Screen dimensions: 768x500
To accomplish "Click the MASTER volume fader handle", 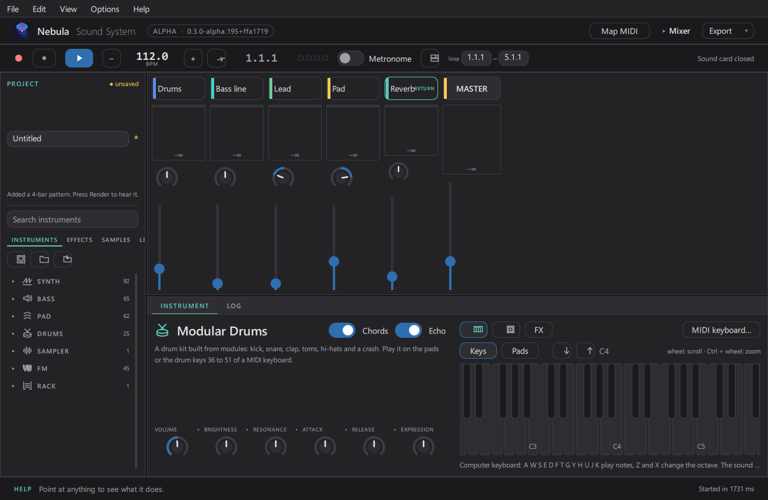I will tap(450, 262).
